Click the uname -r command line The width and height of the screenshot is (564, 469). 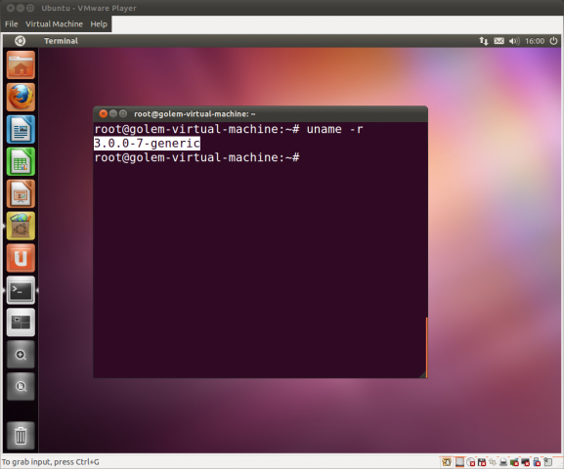click(229, 129)
